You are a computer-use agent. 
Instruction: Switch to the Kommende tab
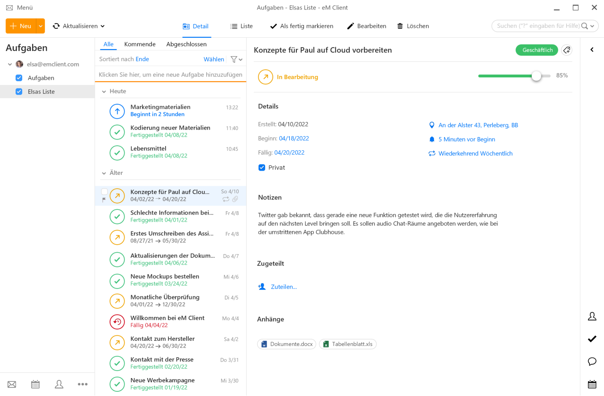click(140, 44)
